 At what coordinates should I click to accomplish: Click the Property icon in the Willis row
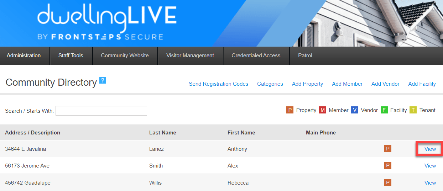coord(388,182)
